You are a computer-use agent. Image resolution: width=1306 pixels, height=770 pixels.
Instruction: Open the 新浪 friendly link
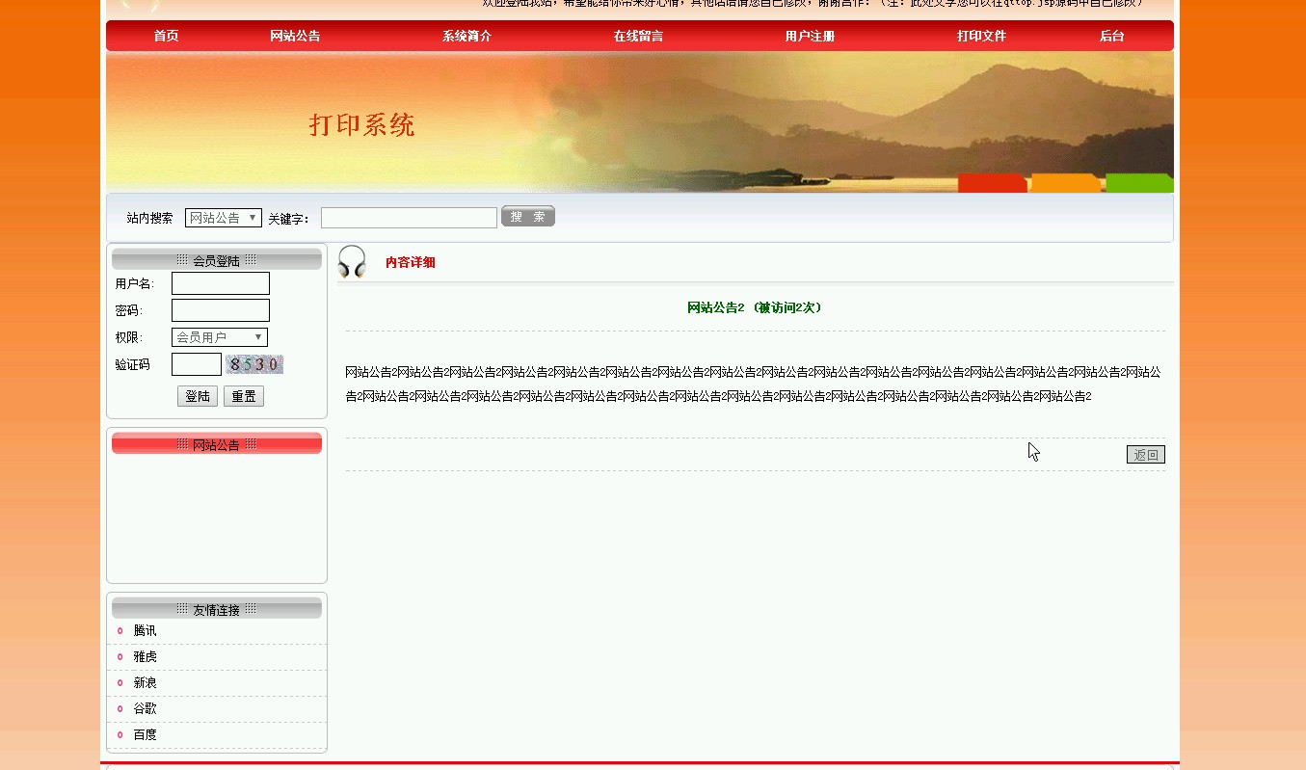pos(145,682)
